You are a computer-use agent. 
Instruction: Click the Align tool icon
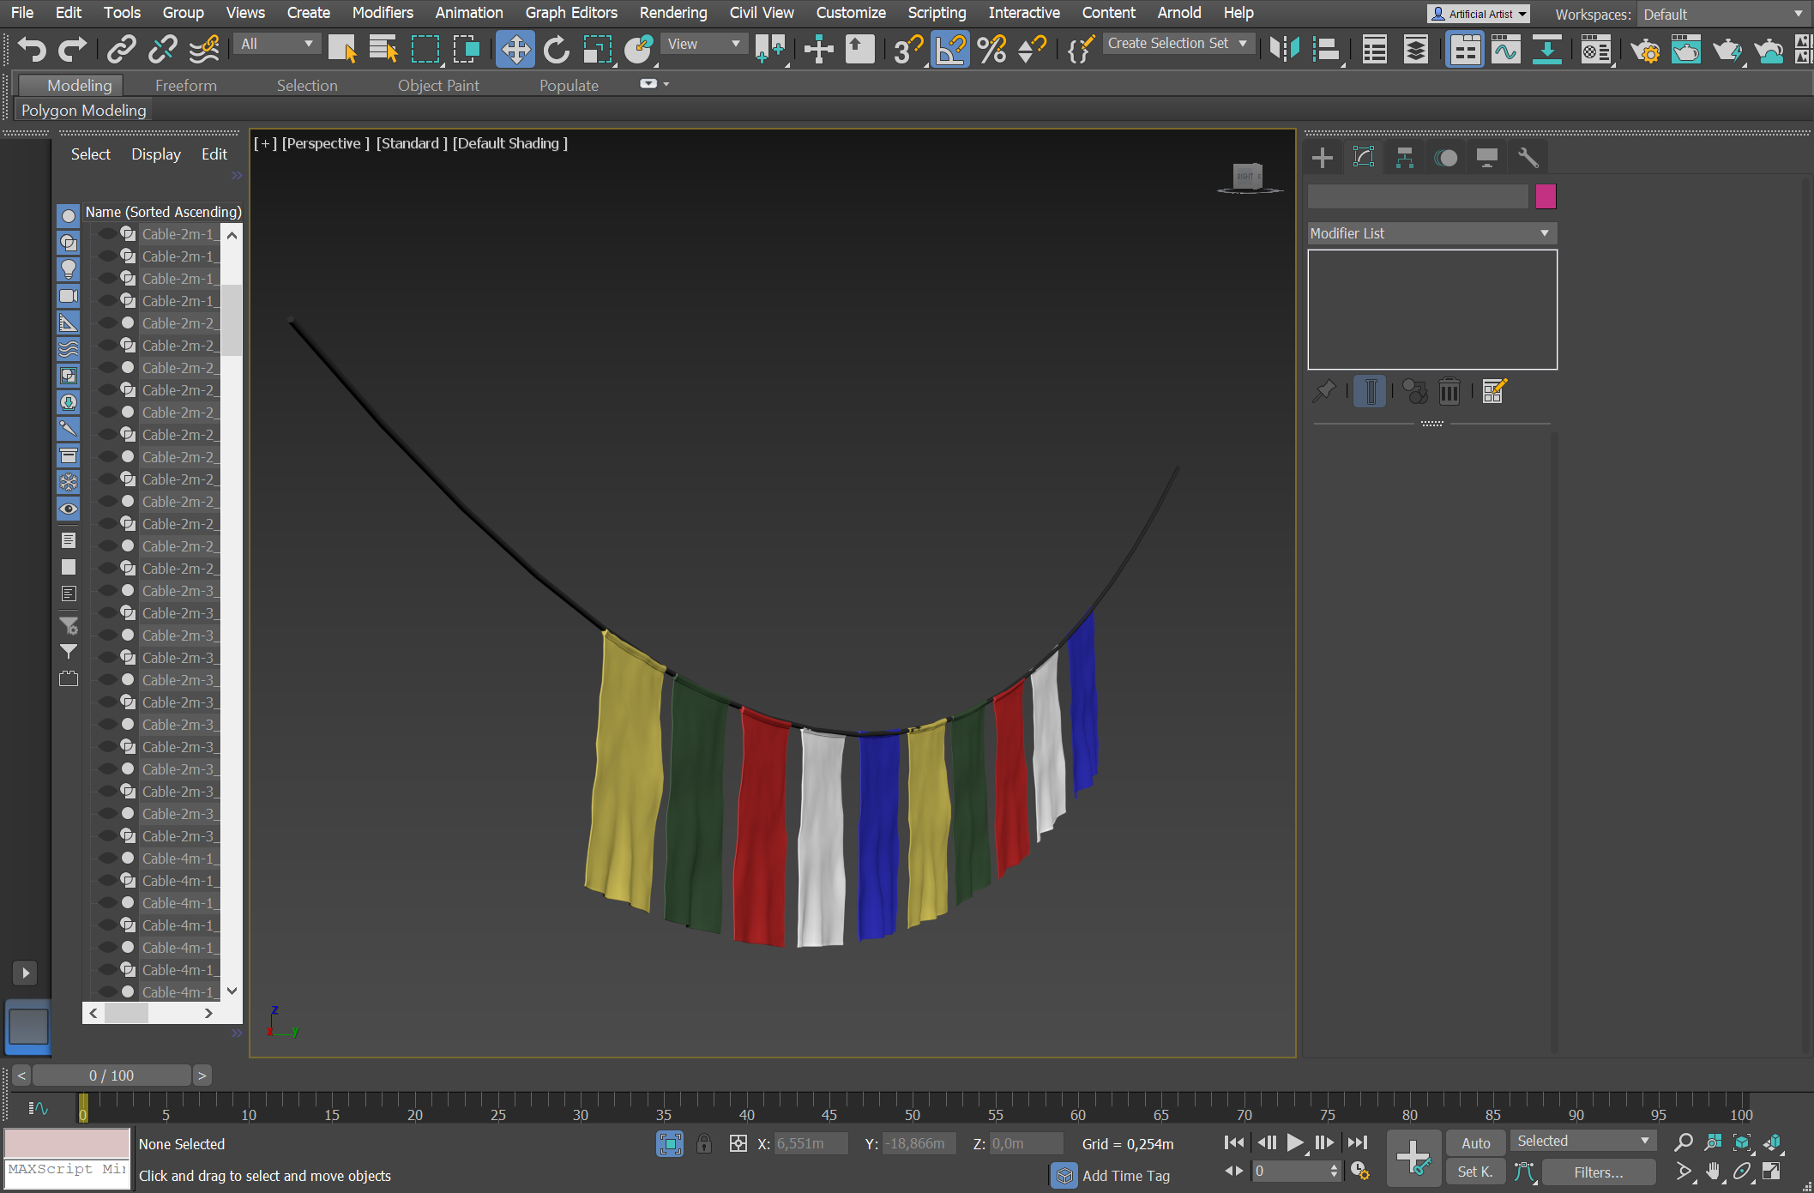1326,49
